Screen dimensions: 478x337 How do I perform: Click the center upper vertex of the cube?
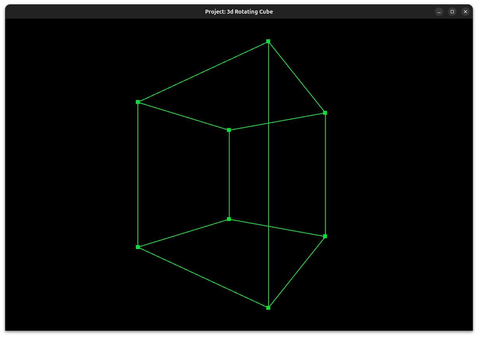point(229,130)
